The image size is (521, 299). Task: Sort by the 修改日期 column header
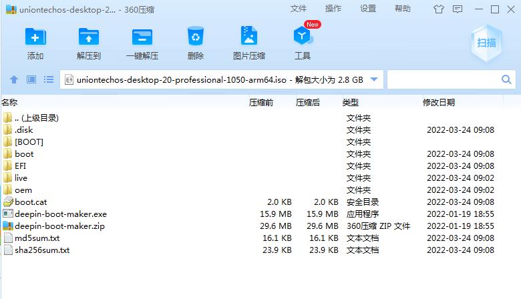tap(439, 103)
